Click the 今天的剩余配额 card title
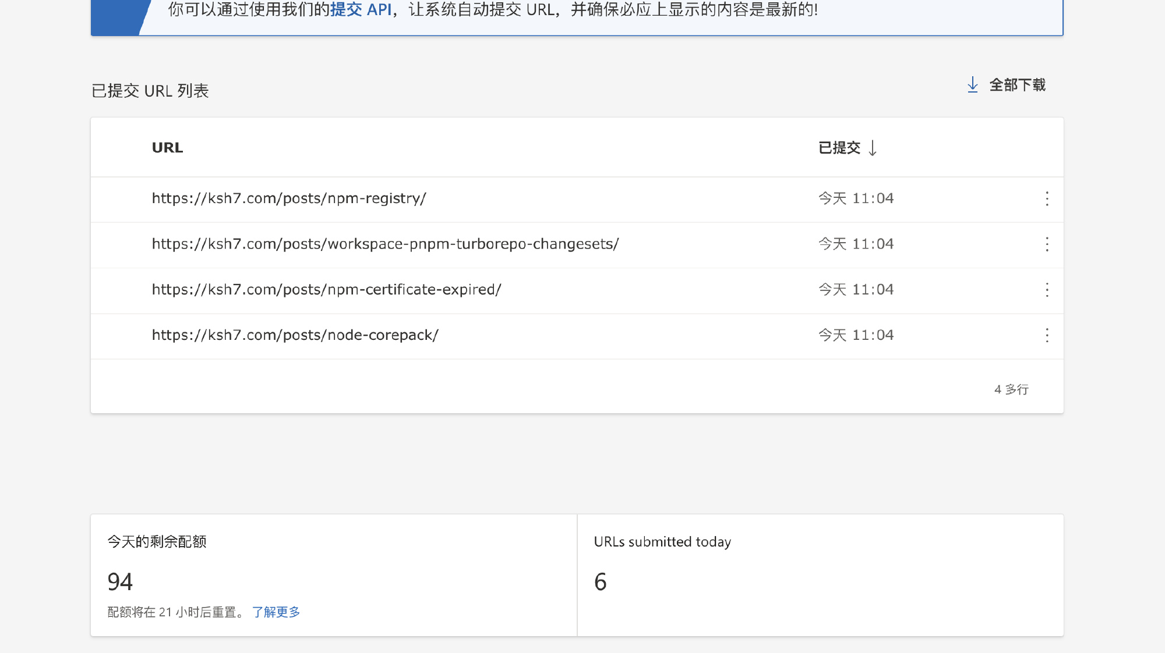The image size is (1165, 653). tap(157, 542)
